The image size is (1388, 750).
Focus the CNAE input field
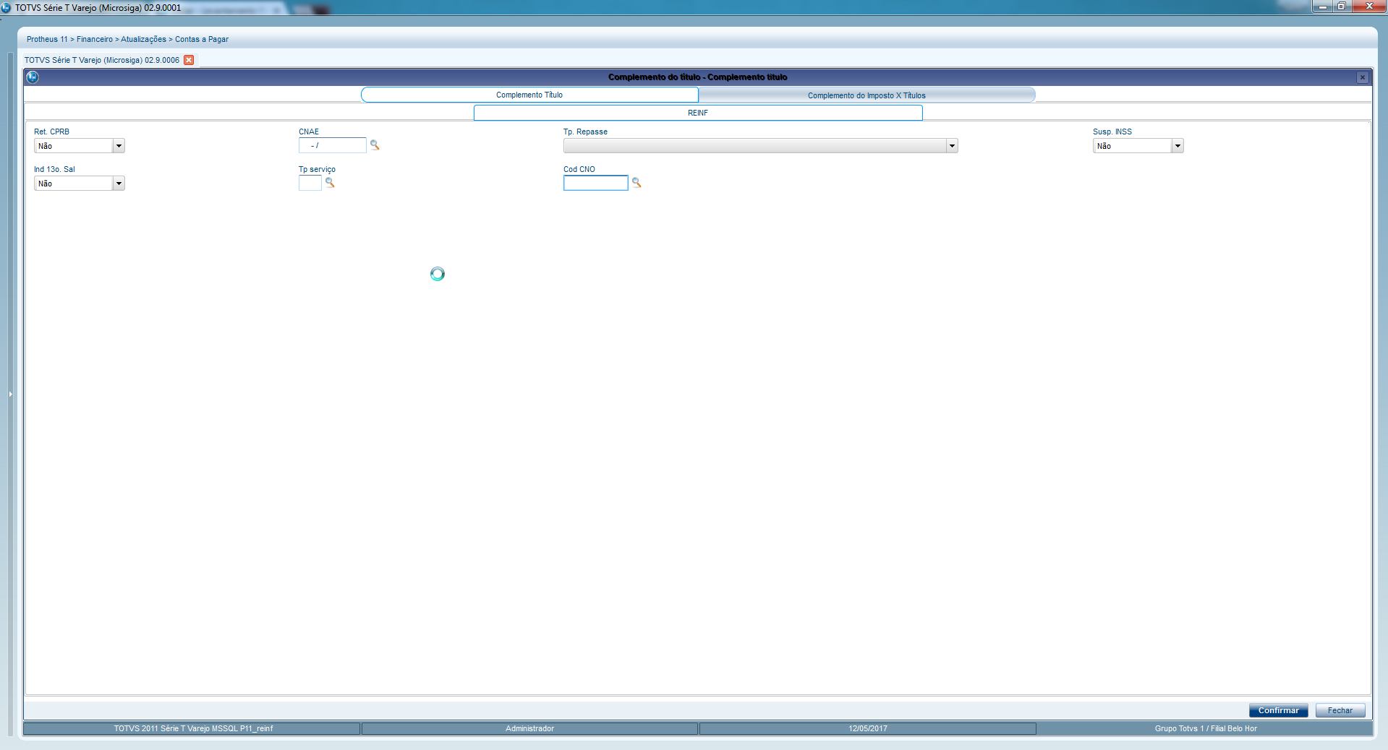pyautogui.click(x=333, y=145)
